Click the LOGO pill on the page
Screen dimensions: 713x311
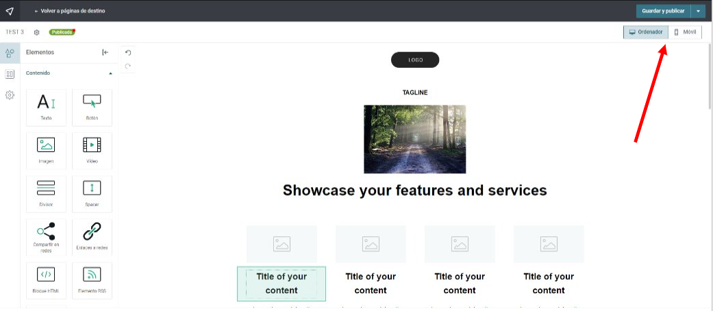point(415,60)
